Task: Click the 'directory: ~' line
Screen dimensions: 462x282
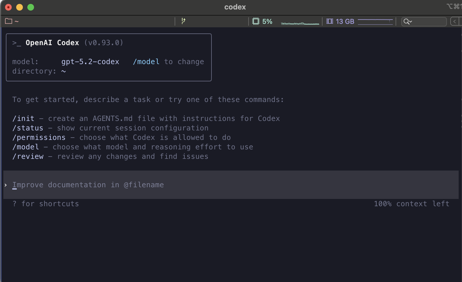Action: click(x=39, y=71)
